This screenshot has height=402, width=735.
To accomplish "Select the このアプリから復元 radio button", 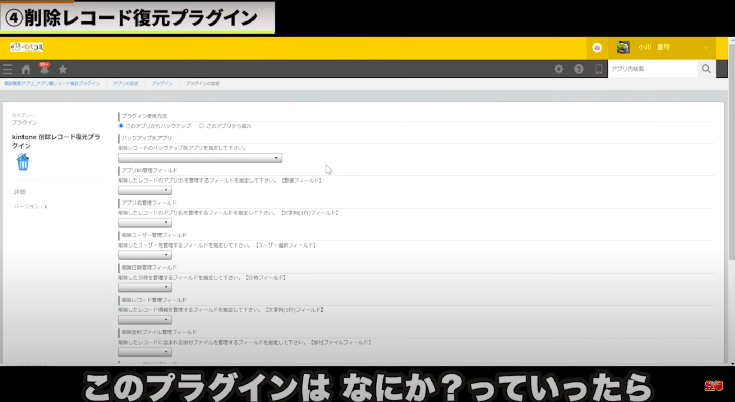I will (x=201, y=125).
